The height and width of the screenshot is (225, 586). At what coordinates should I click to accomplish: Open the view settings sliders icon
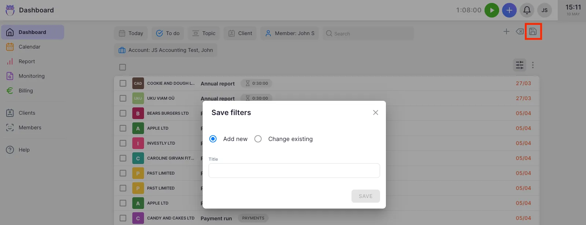point(520,65)
